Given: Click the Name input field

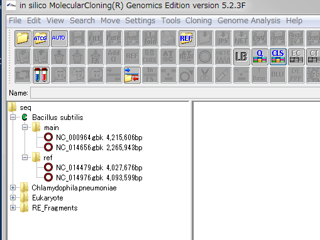Looking at the screenshot, I should [x=175, y=93].
